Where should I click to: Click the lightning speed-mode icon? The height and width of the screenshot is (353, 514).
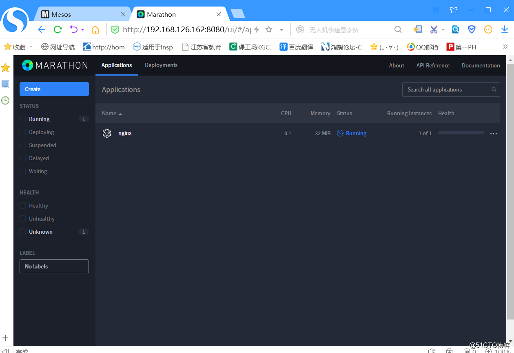click(257, 29)
